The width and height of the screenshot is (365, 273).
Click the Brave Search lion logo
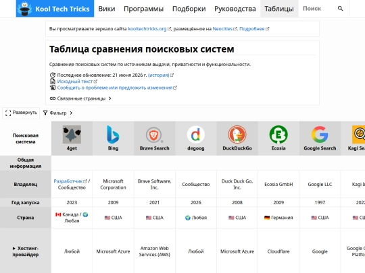(154, 134)
